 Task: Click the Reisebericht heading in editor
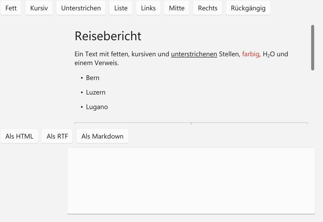[108, 36]
